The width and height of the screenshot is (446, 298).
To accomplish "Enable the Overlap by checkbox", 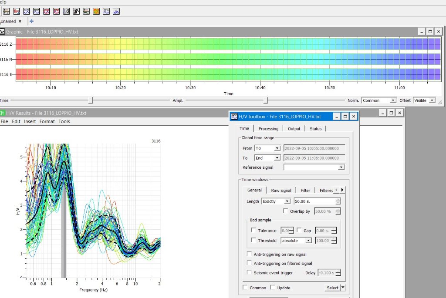I will click(286, 211).
